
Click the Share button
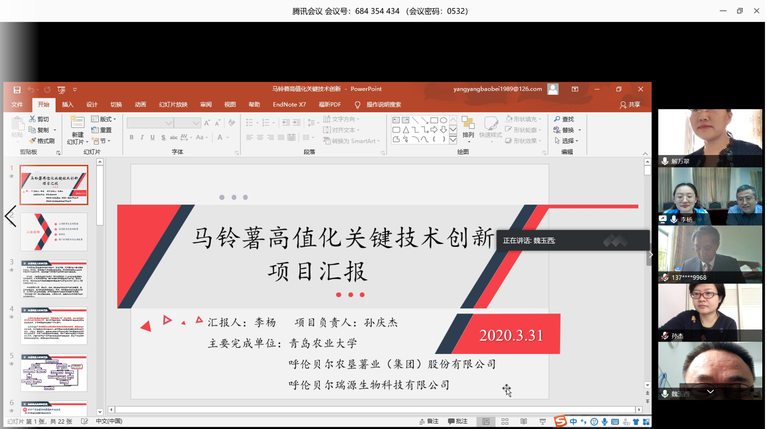pos(631,105)
